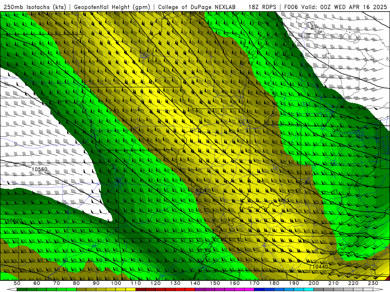Click the 60 value on the color scale
This screenshot has height=292, width=390.
[37, 283]
